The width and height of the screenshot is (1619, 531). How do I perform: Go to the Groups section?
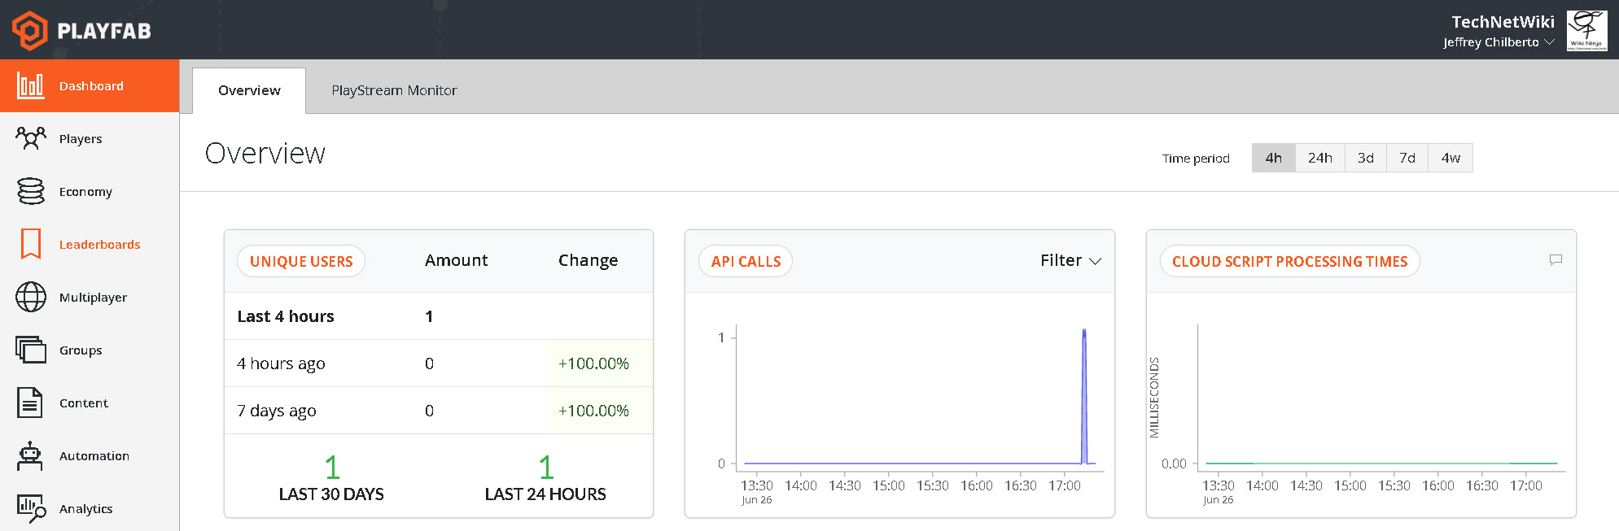tap(90, 350)
